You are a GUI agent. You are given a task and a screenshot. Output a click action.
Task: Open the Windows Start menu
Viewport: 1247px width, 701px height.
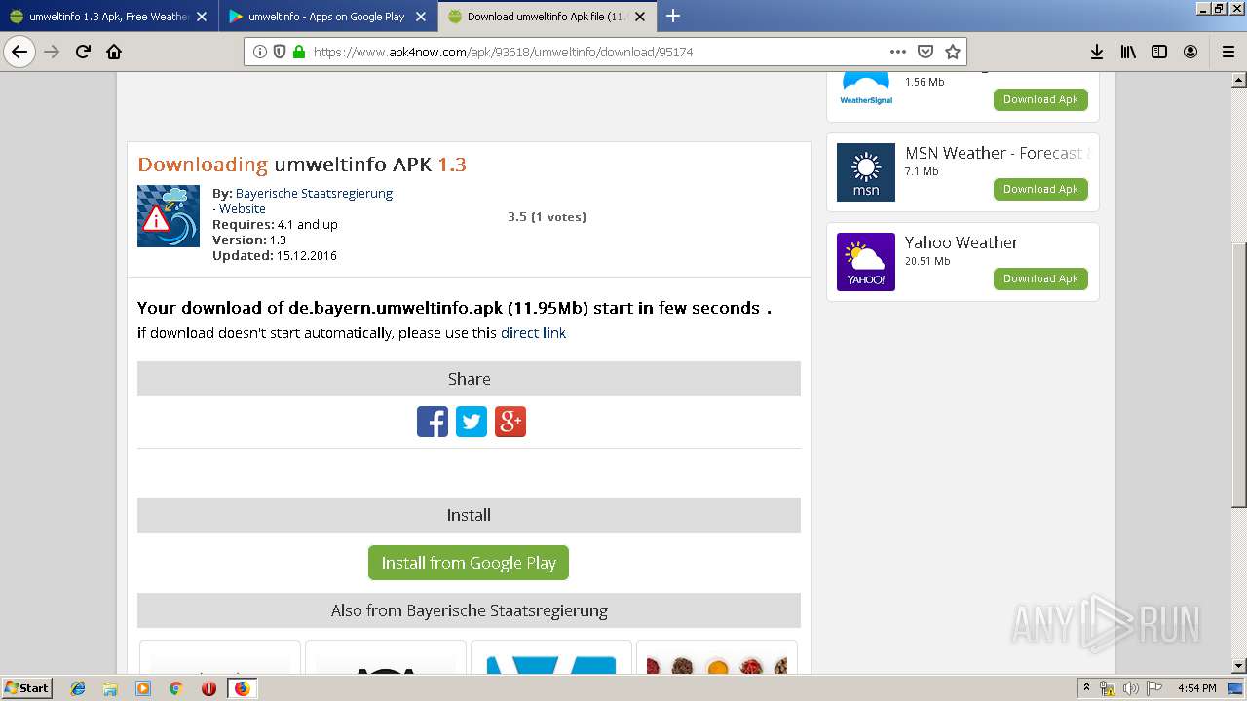27,687
